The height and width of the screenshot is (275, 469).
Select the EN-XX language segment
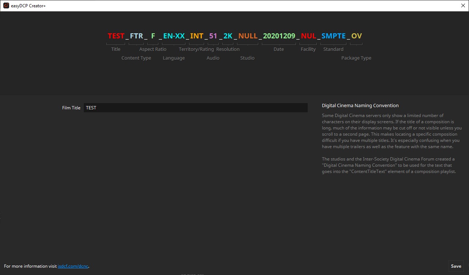pos(174,36)
